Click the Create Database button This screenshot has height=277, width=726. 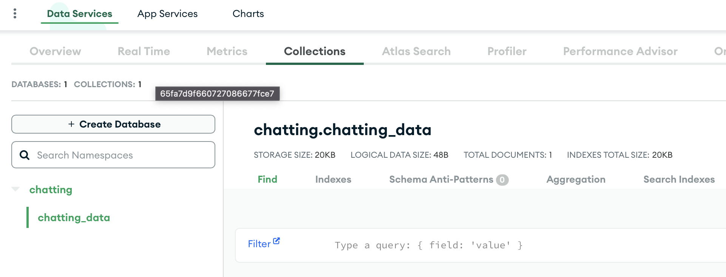(113, 124)
